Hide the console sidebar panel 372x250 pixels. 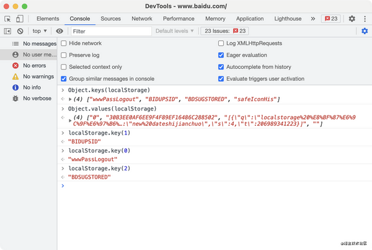point(7,31)
